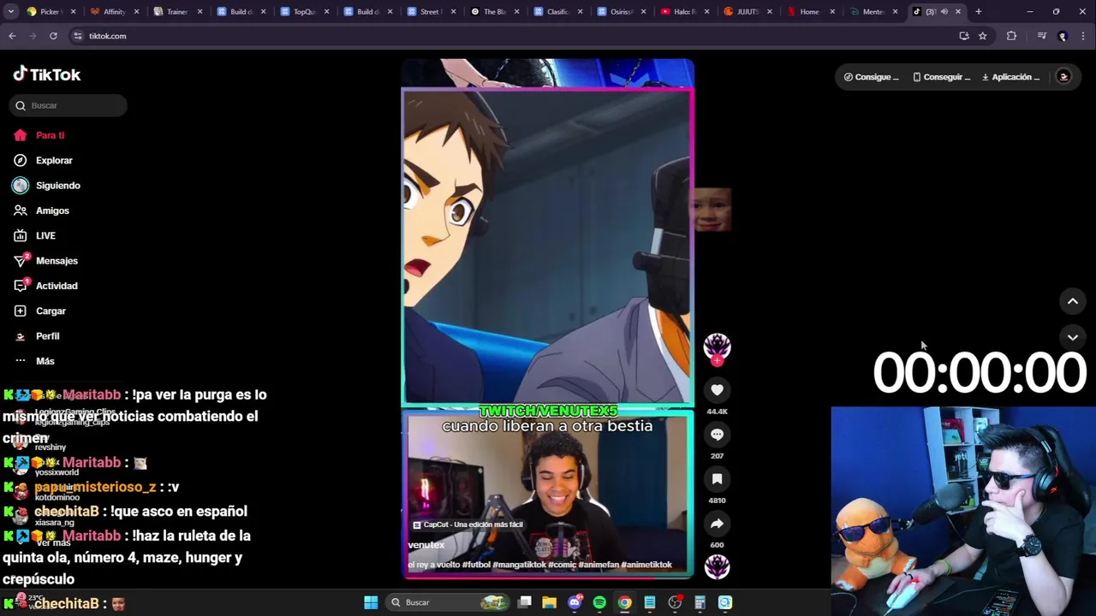Switch to the JUJUTS tab
The height and width of the screenshot is (616, 1096).
coord(748,12)
